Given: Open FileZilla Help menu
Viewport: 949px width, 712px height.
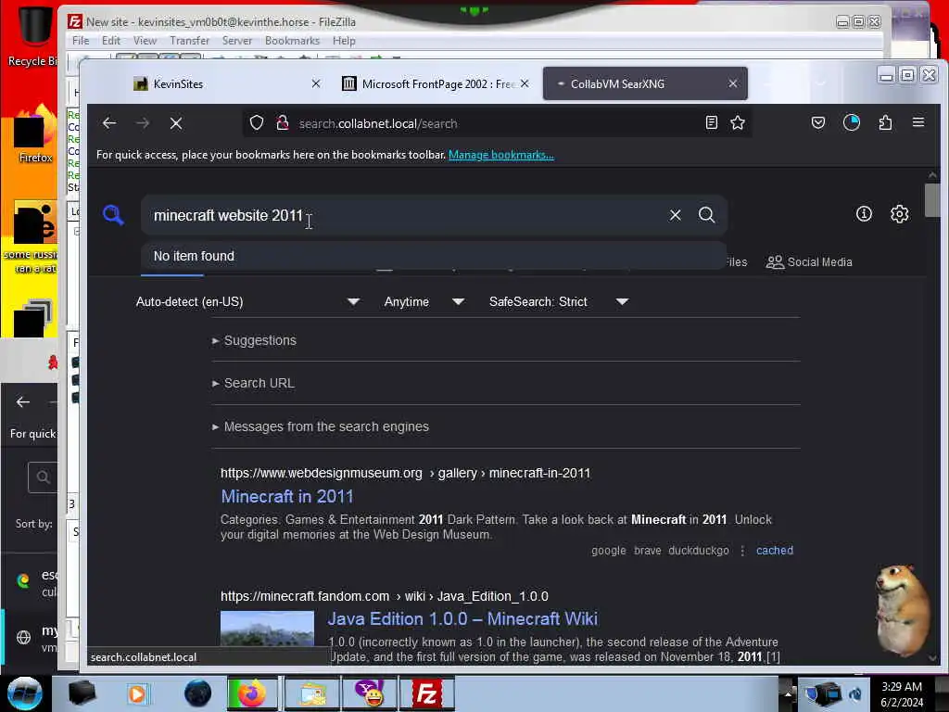Looking at the screenshot, I should point(344,41).
